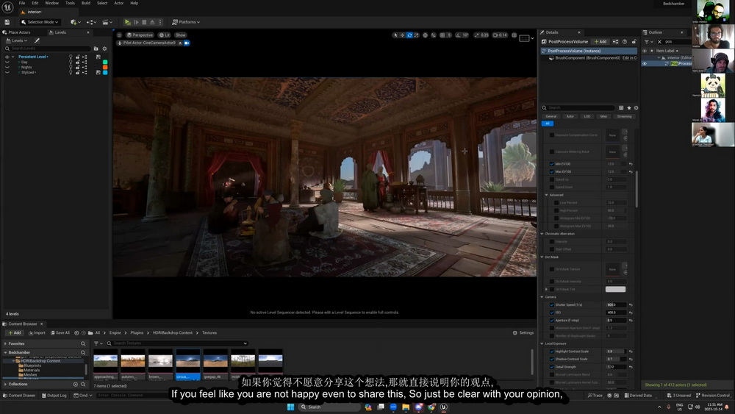Collapse the Dirt Mask section
Viewport: 735px width, 414px height.
click(x=542, y=257)
